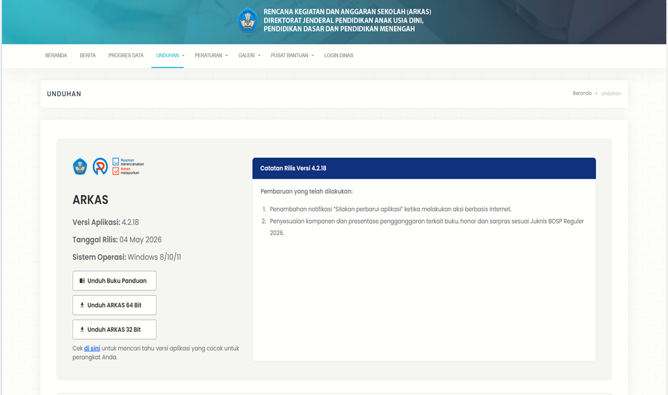The width and height of the screenshot is (668, 395).
Task: Click the 'Catatan Rilis Versi 4.2.18' header
Action: 424,168
